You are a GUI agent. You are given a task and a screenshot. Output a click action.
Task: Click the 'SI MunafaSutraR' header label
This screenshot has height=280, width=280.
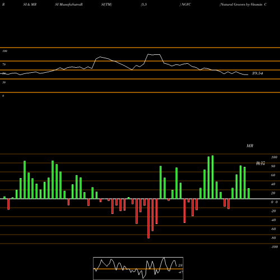pyautogui.click(x=69, y=4)
